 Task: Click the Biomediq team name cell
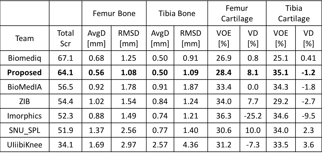[24, 58]
